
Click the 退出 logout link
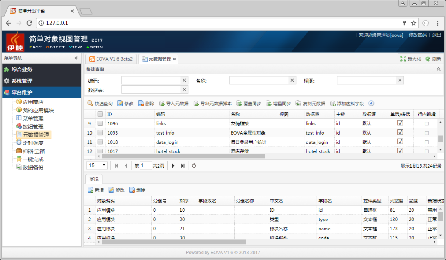tap(437, 35)
